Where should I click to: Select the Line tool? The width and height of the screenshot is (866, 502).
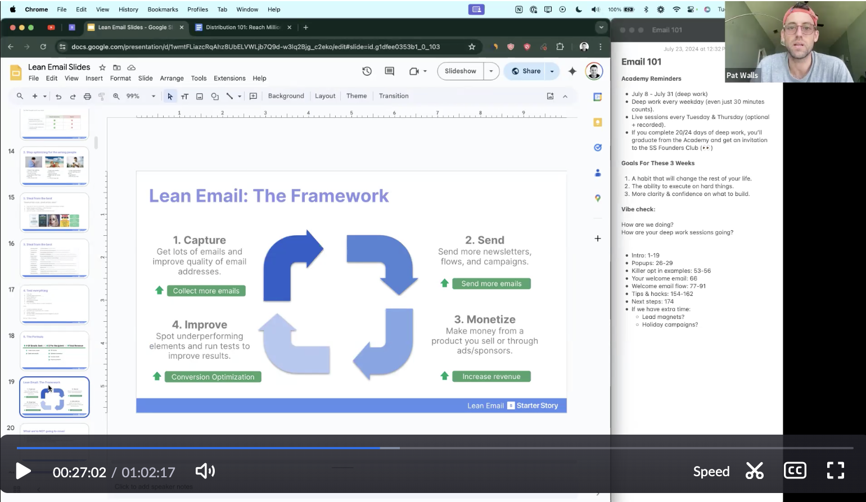point(229,96)
